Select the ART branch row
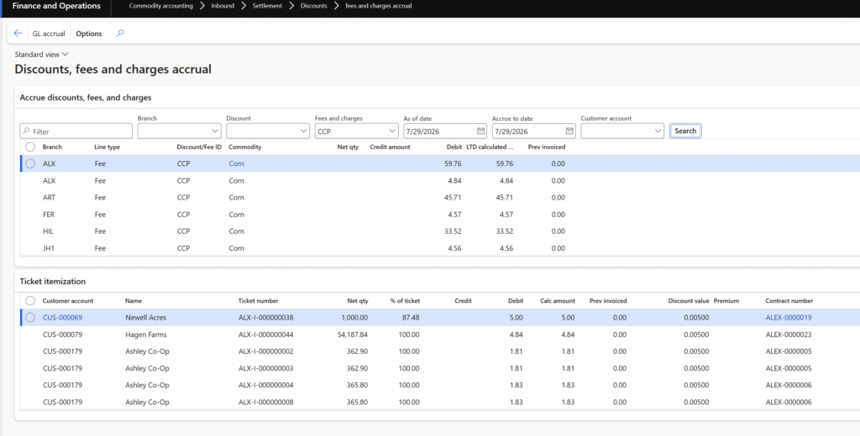The height and width of the screenshot is (436, 860). point(438,197)
